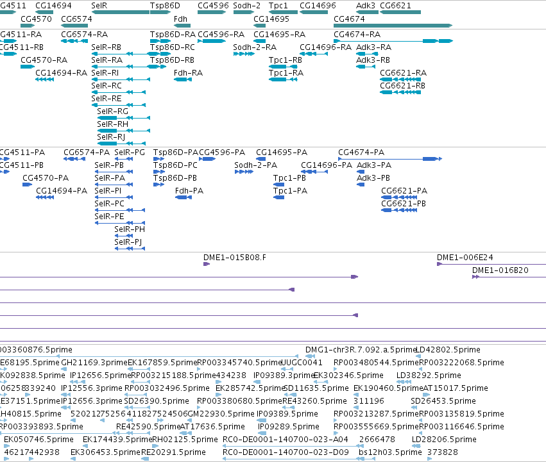Select the DME1-015B08.F clone marker
This screenshot has width=546, height=462.
pyautogui.click(x=207, y=264)
